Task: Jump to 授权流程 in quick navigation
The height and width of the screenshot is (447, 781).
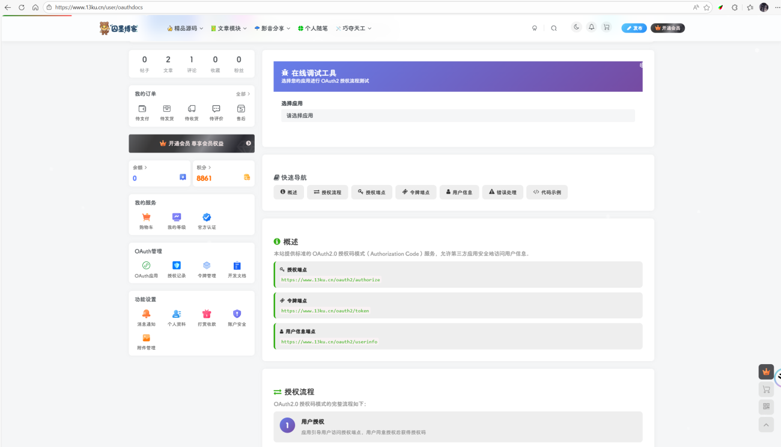Action: coord(327,192)
